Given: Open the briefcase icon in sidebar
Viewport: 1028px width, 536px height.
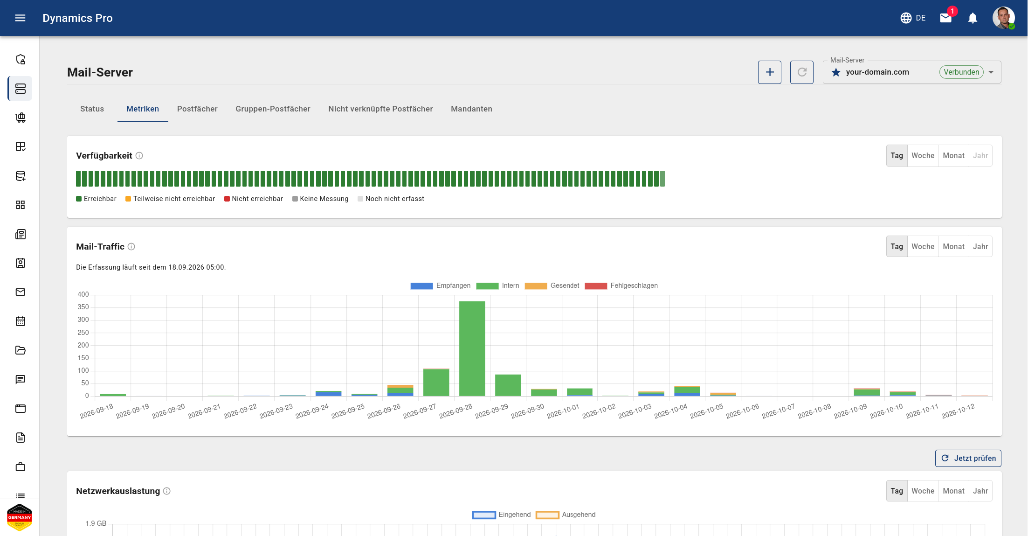Looking at the screenshot, I should [21, 466].
